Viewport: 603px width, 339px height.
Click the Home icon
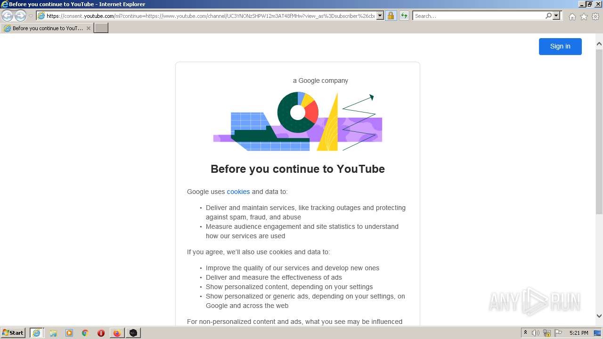pos(572,16)
